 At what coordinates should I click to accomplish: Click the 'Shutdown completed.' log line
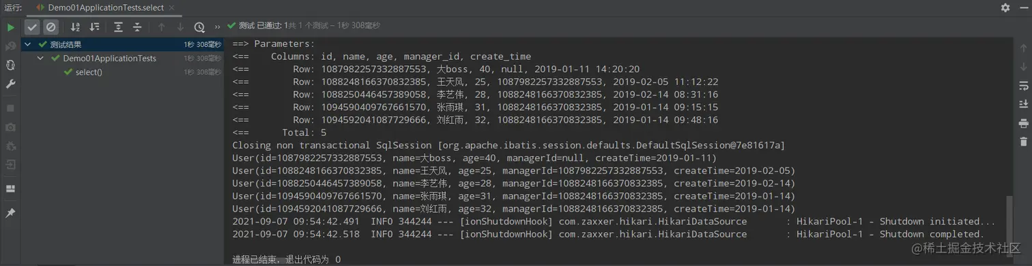click(x=608, y=234)
